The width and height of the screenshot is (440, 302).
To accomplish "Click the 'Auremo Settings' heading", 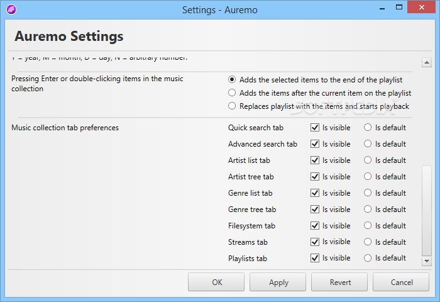I will click(x=69, y=36).
